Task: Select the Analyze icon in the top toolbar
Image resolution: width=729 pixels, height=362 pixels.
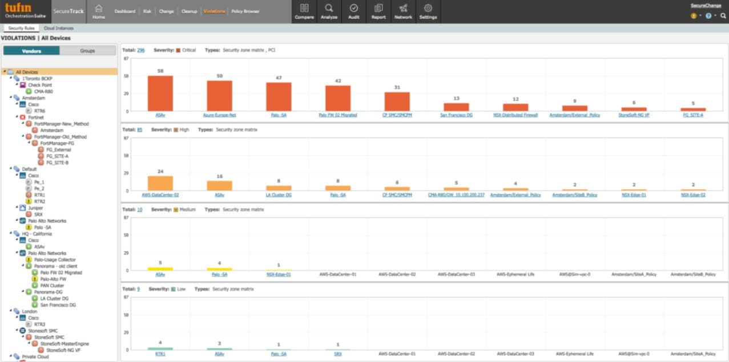Action: (x=328, y=11)
